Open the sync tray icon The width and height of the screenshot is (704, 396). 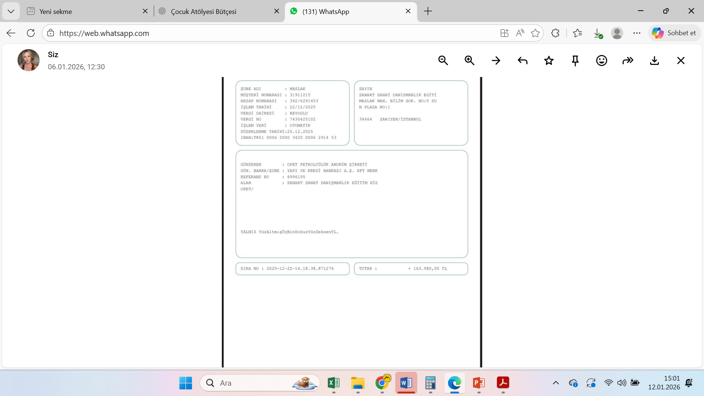coord(591,383)
